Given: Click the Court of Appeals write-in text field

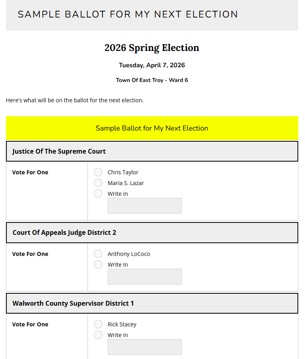Looking at the screenshot, I should coord(144,277).
